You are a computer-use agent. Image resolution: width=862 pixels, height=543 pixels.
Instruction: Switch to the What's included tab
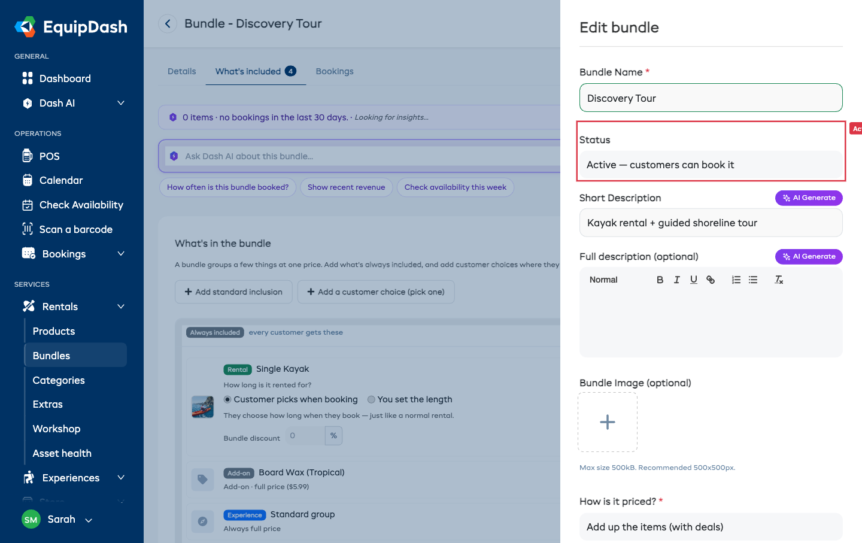click(x=256, y=71)
